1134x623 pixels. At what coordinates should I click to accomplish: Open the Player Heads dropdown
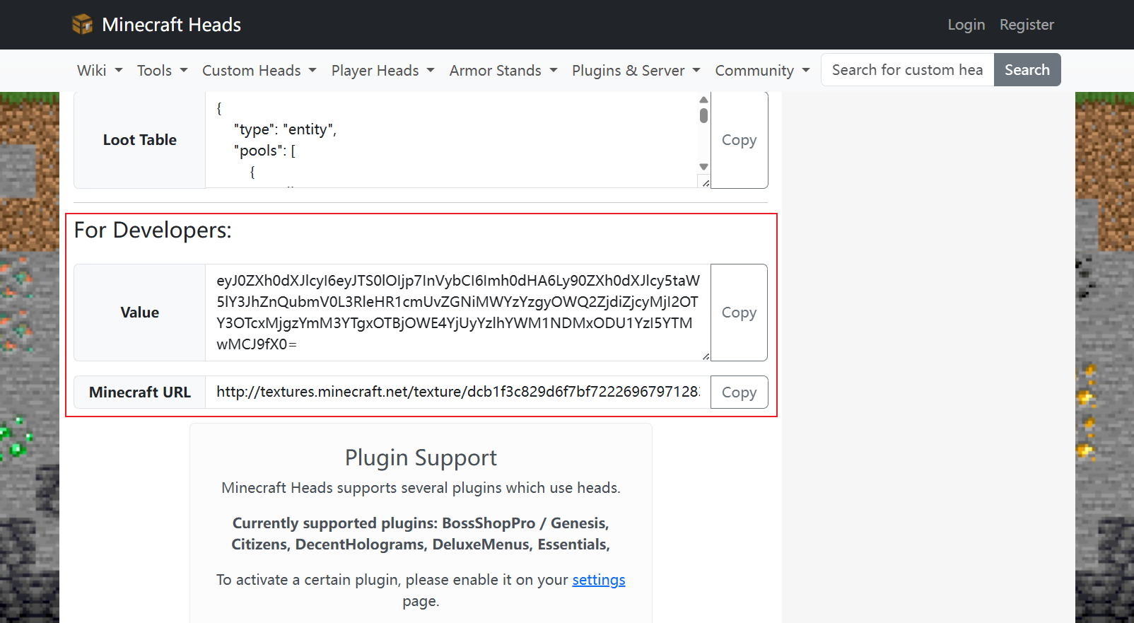coord(382,71)
